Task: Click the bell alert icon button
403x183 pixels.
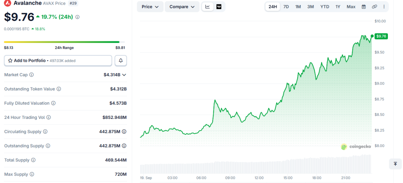Action: (x=121, y=61)
